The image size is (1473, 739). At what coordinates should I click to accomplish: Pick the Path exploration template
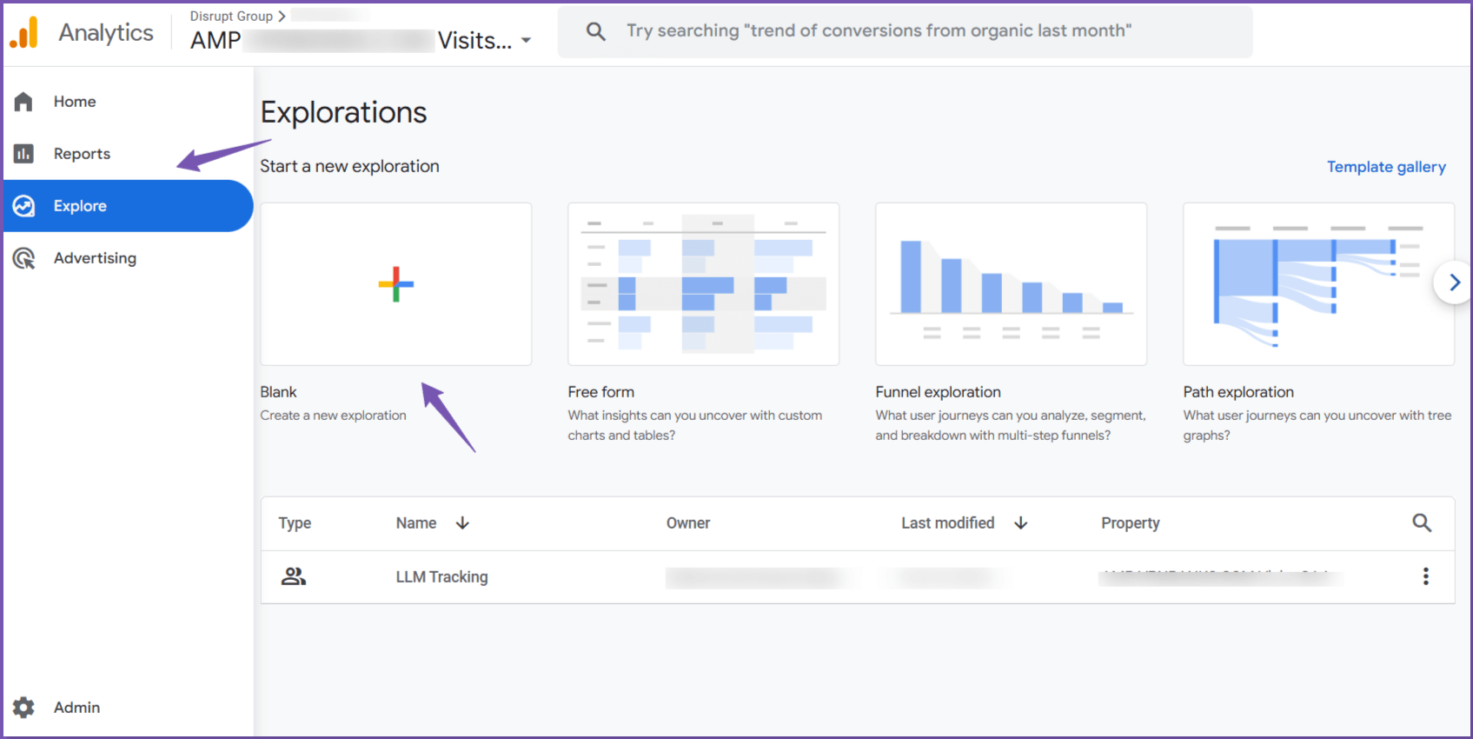[x=1317, y=284]
